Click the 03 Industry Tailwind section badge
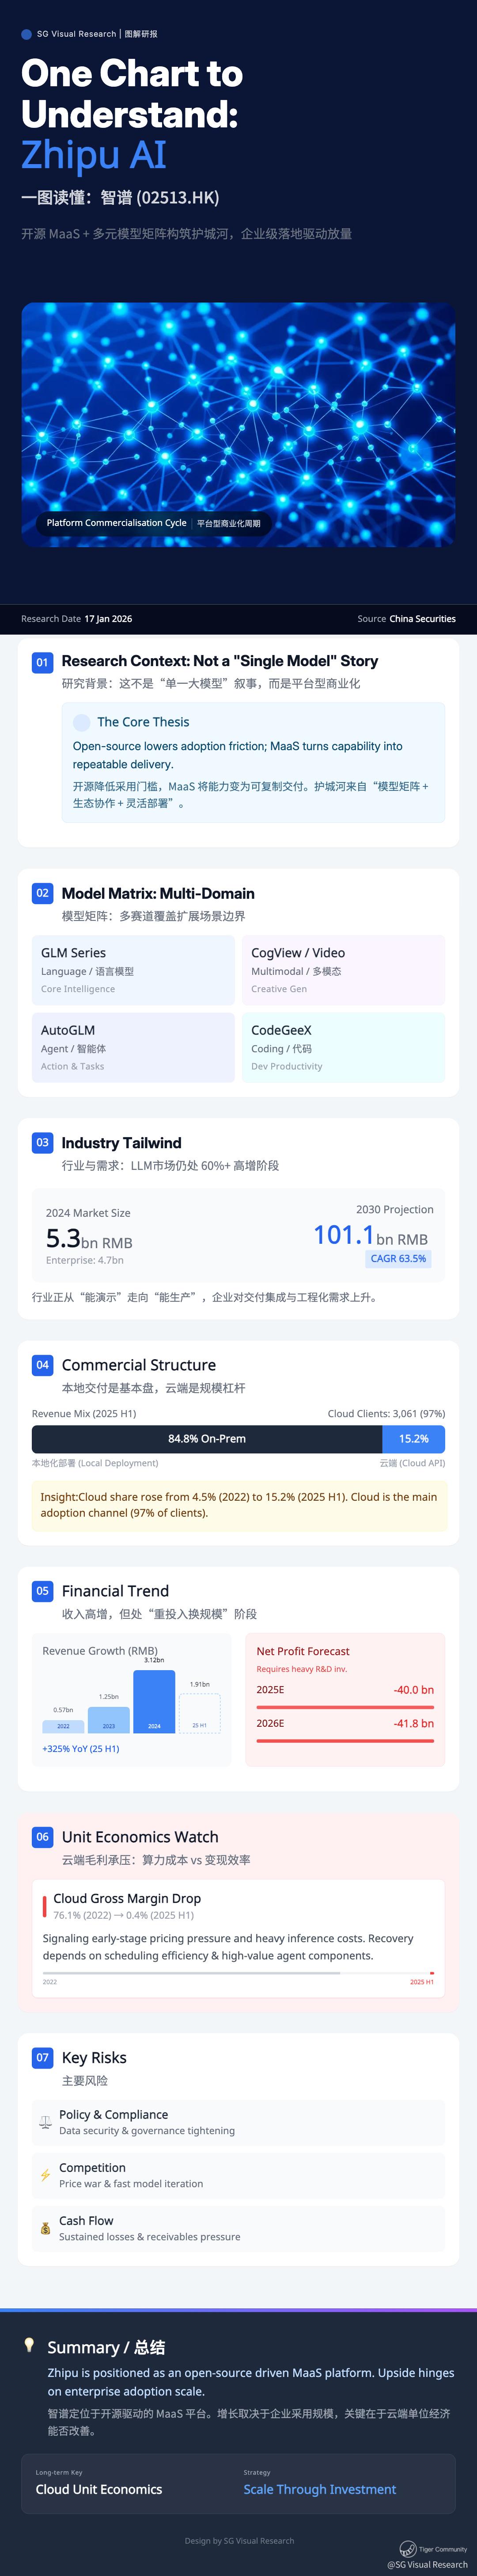 pyautogui.click(x=42, y=1142)
